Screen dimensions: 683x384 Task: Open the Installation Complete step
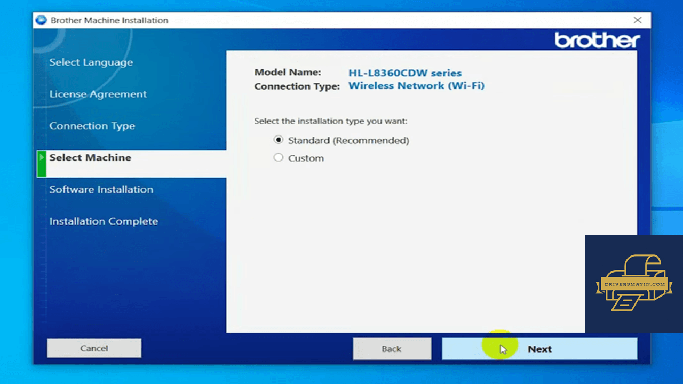tap(104, 221)
